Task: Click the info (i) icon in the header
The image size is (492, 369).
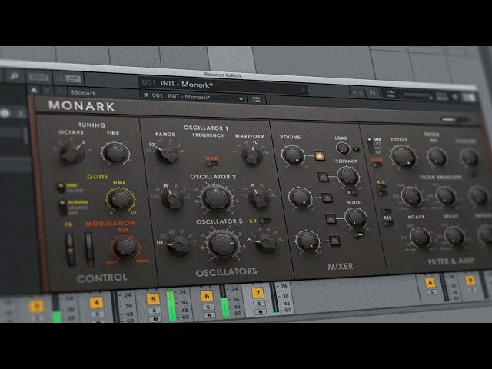Action: [x=372, y=93]
